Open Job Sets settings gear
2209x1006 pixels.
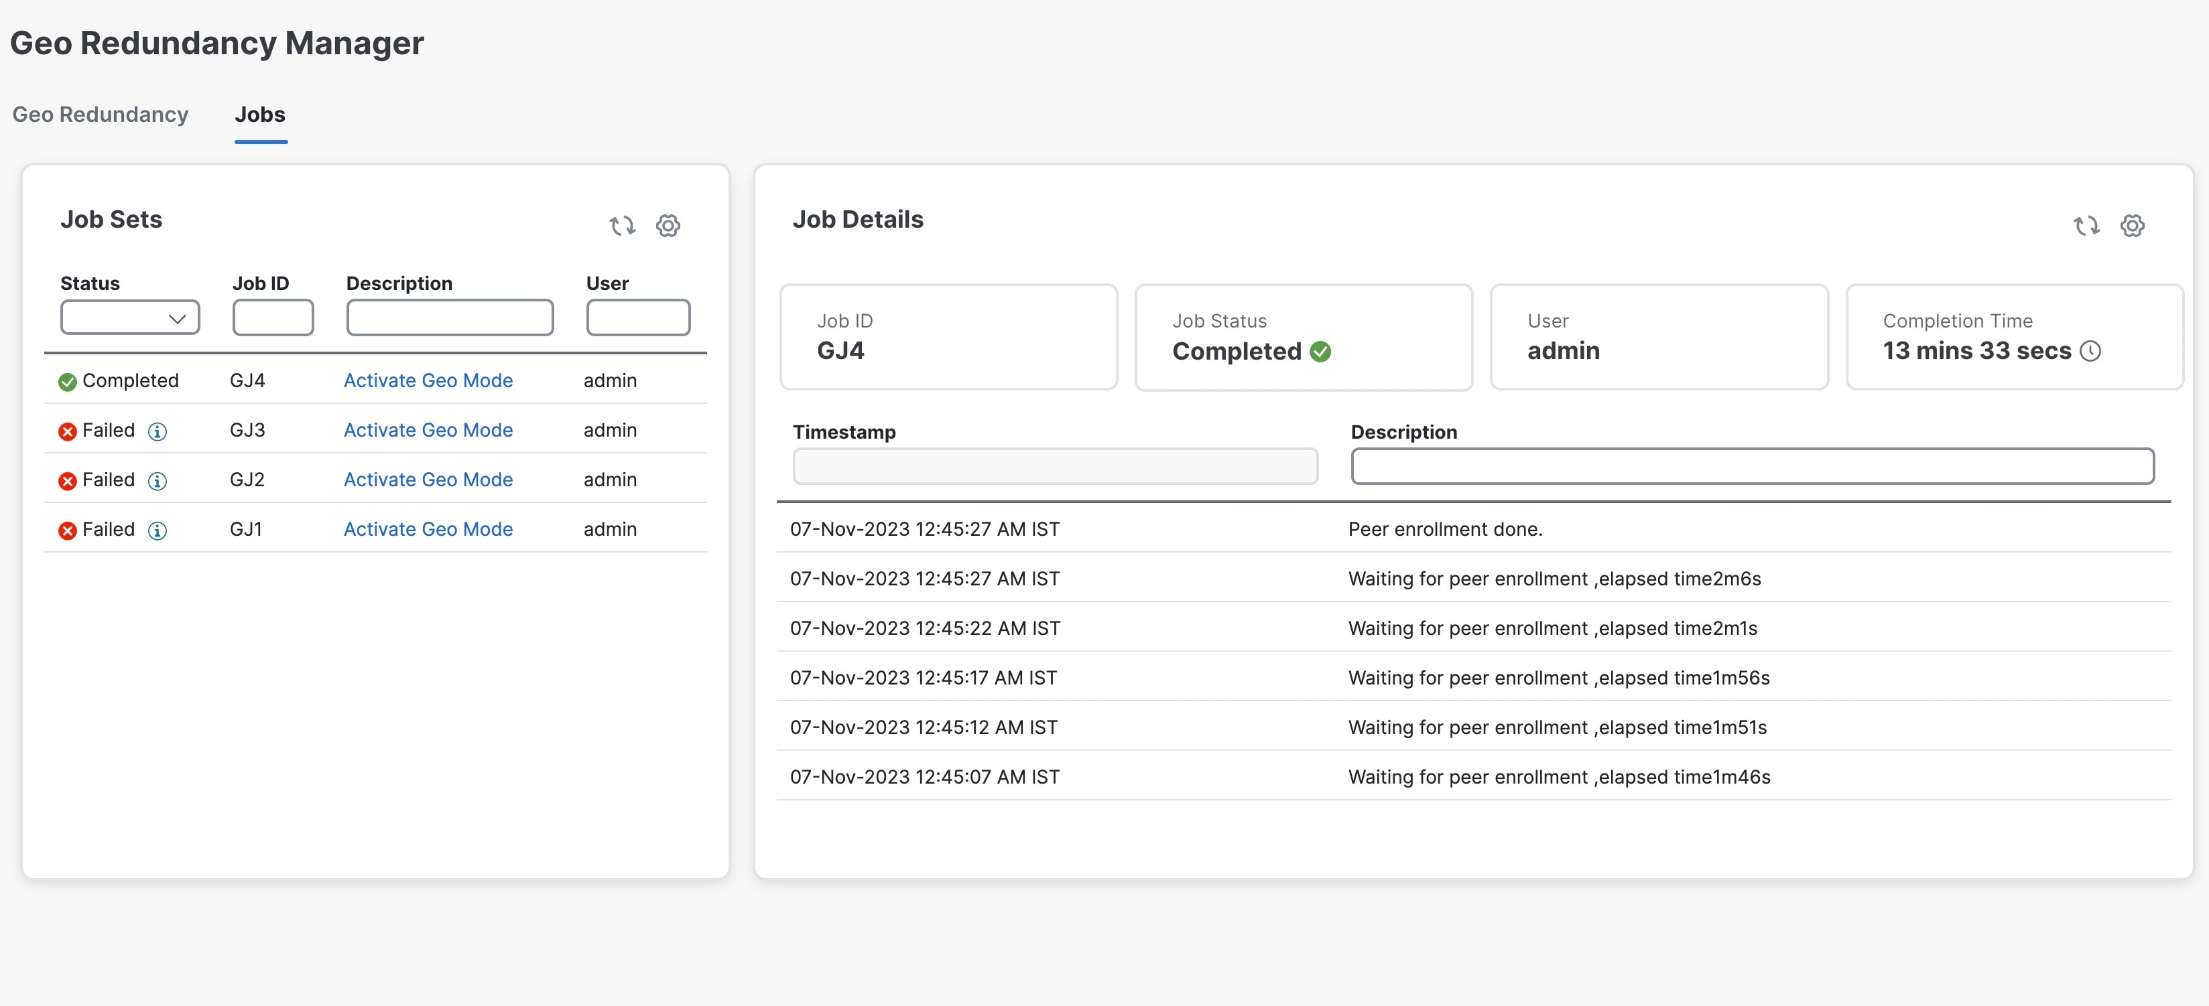coord(668,225)
